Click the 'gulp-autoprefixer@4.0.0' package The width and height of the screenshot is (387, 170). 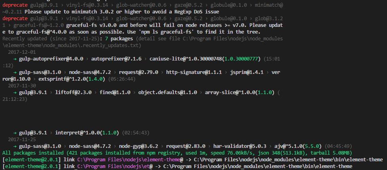[51, 59]
